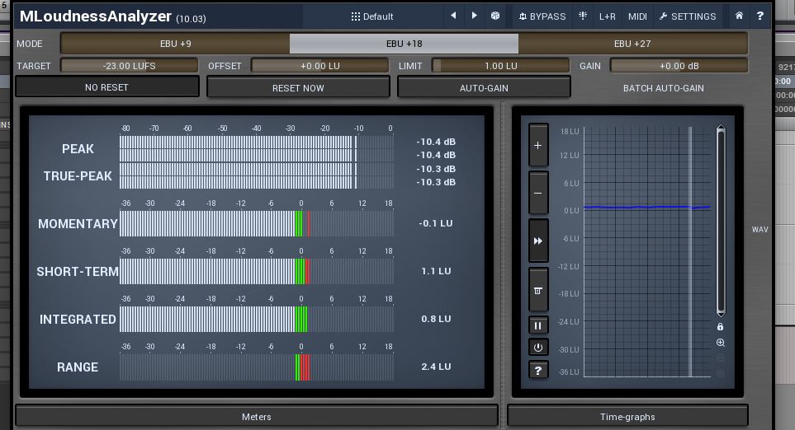
Task: Click the MOMENTARY loudness meter
Action: [257, 223]
